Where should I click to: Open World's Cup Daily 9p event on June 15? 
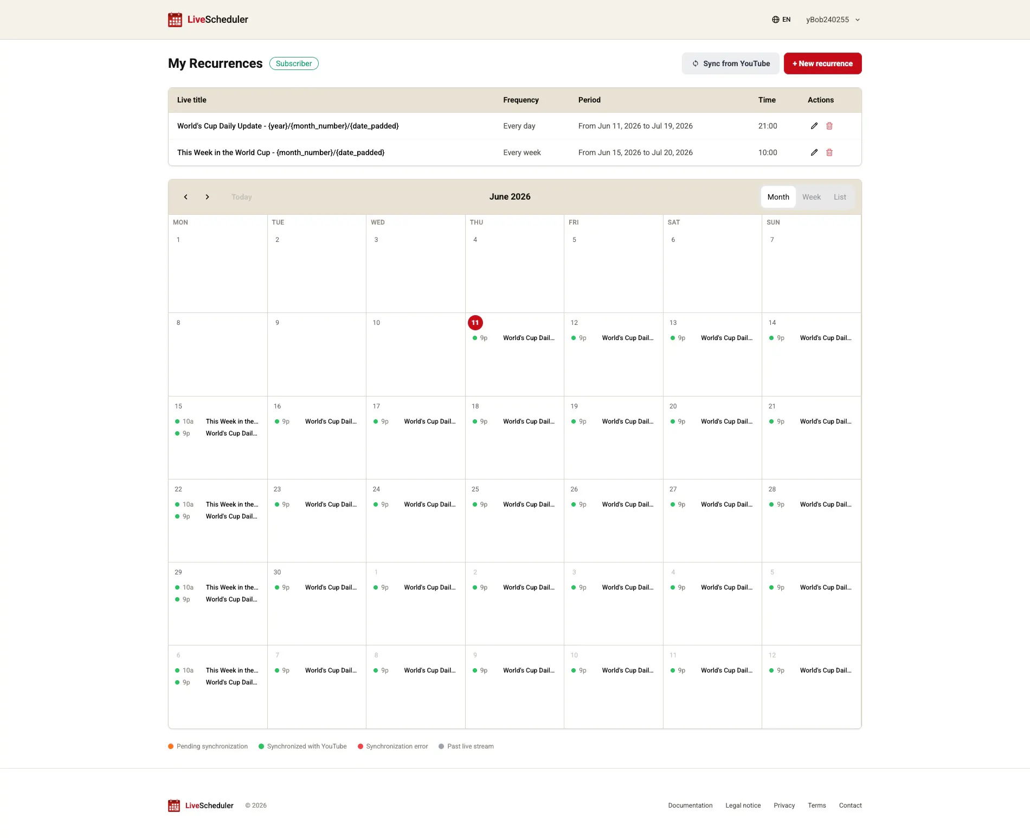click(217, 433)
